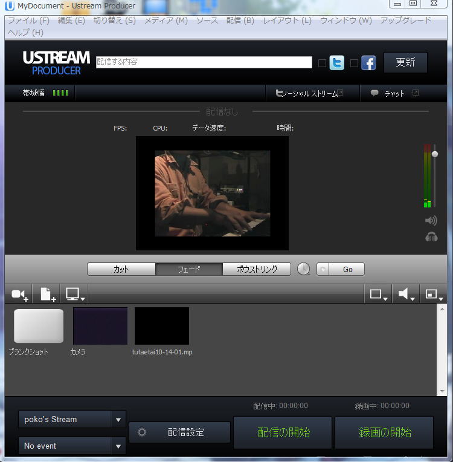453x462 pixels.
Task: Open the desktop presenter source menu
Action: [x=75, y=294]
